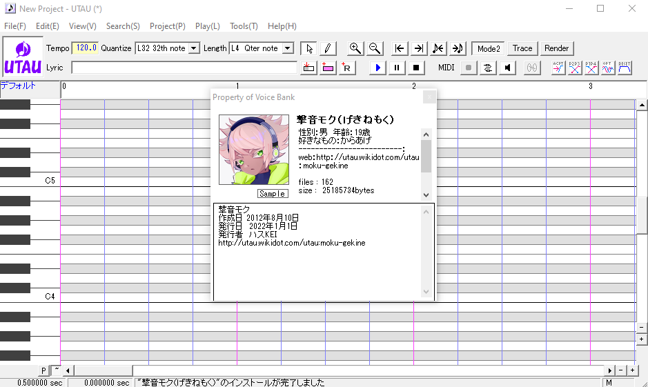Screen dimensions: 648x387
Task: Toggle the tilde button at bottom left
Action: (x=56, y=370)
